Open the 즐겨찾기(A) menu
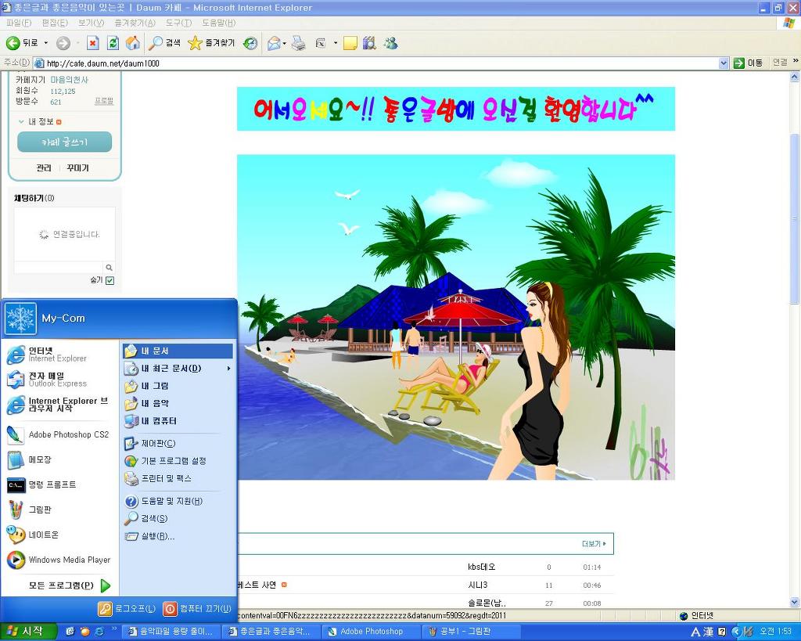The height and width of the screenshot is (641, 801). pos(135,23)
